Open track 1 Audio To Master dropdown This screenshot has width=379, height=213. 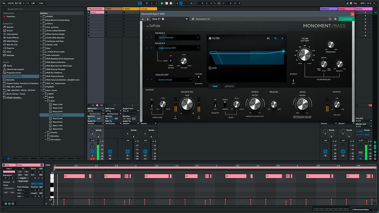pyautogui.click(x=95, y=123)
